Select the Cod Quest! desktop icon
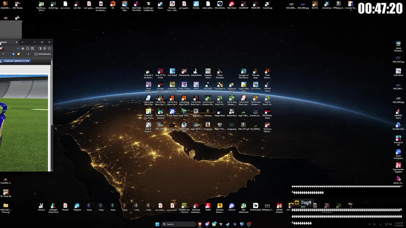 coord(172,73)
